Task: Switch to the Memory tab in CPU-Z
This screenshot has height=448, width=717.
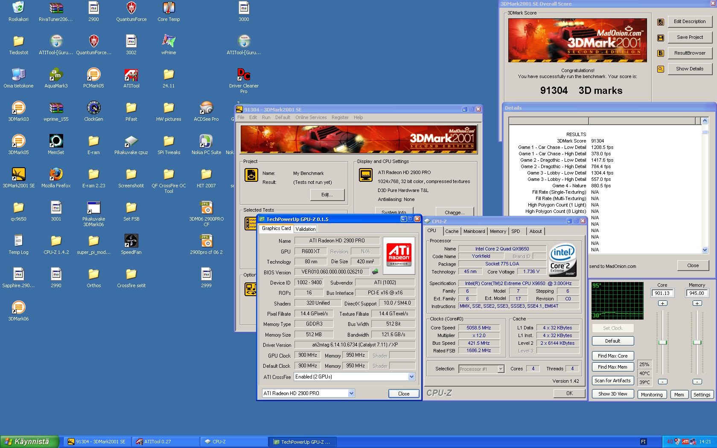Action: coord(498,231)
